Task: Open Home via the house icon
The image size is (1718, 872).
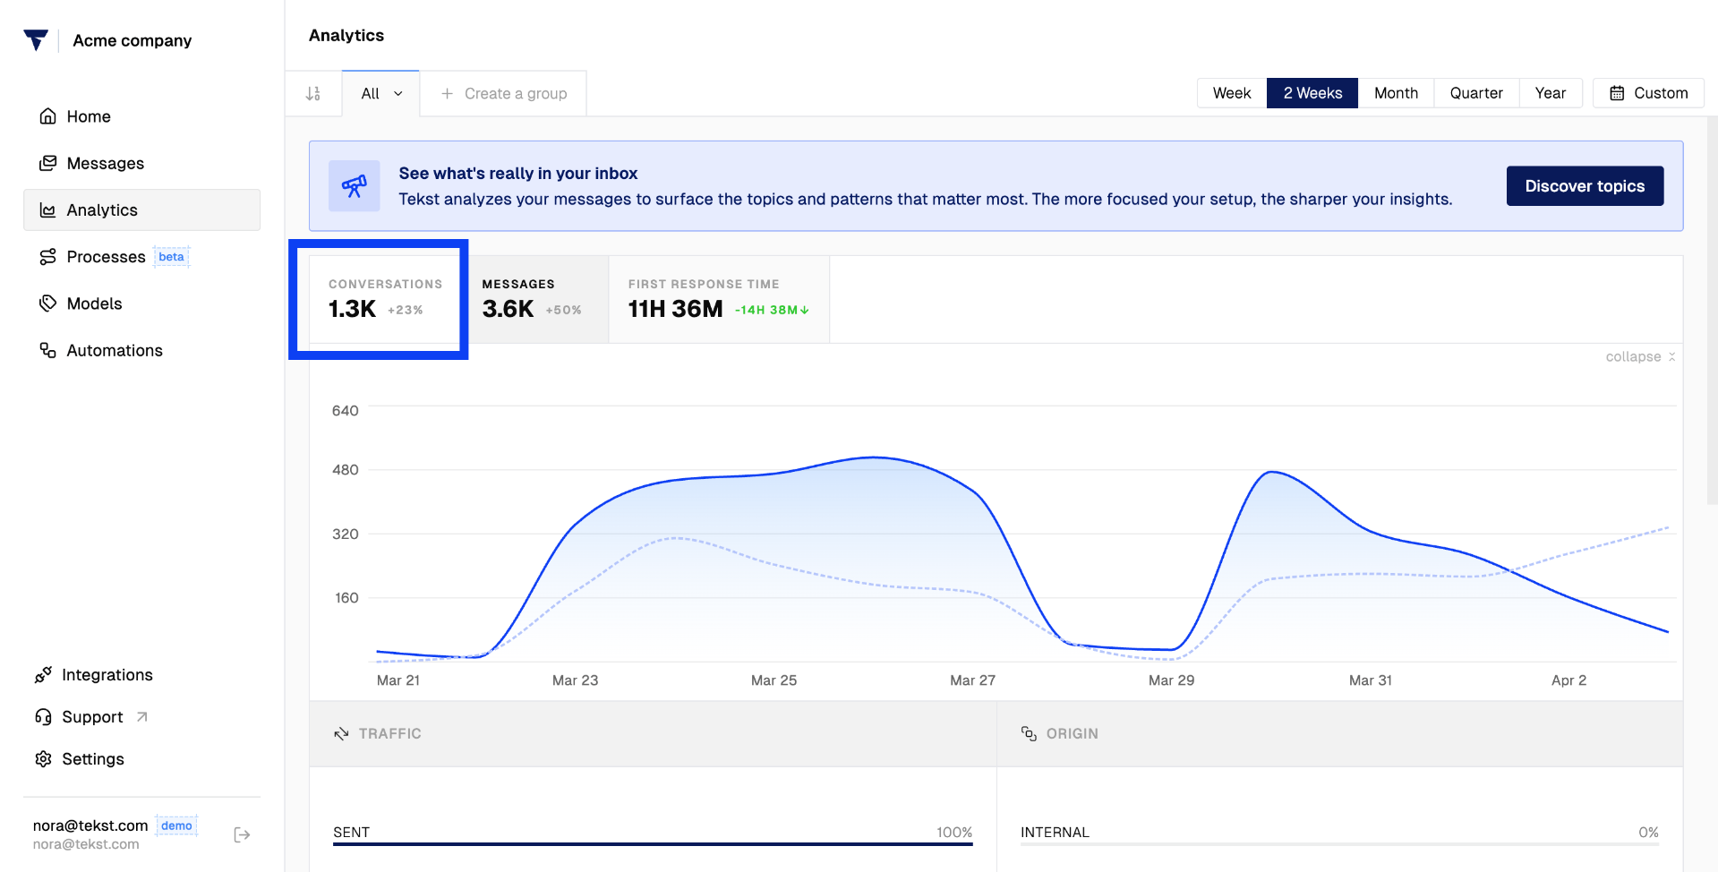Action: click(x=48, y=116)
